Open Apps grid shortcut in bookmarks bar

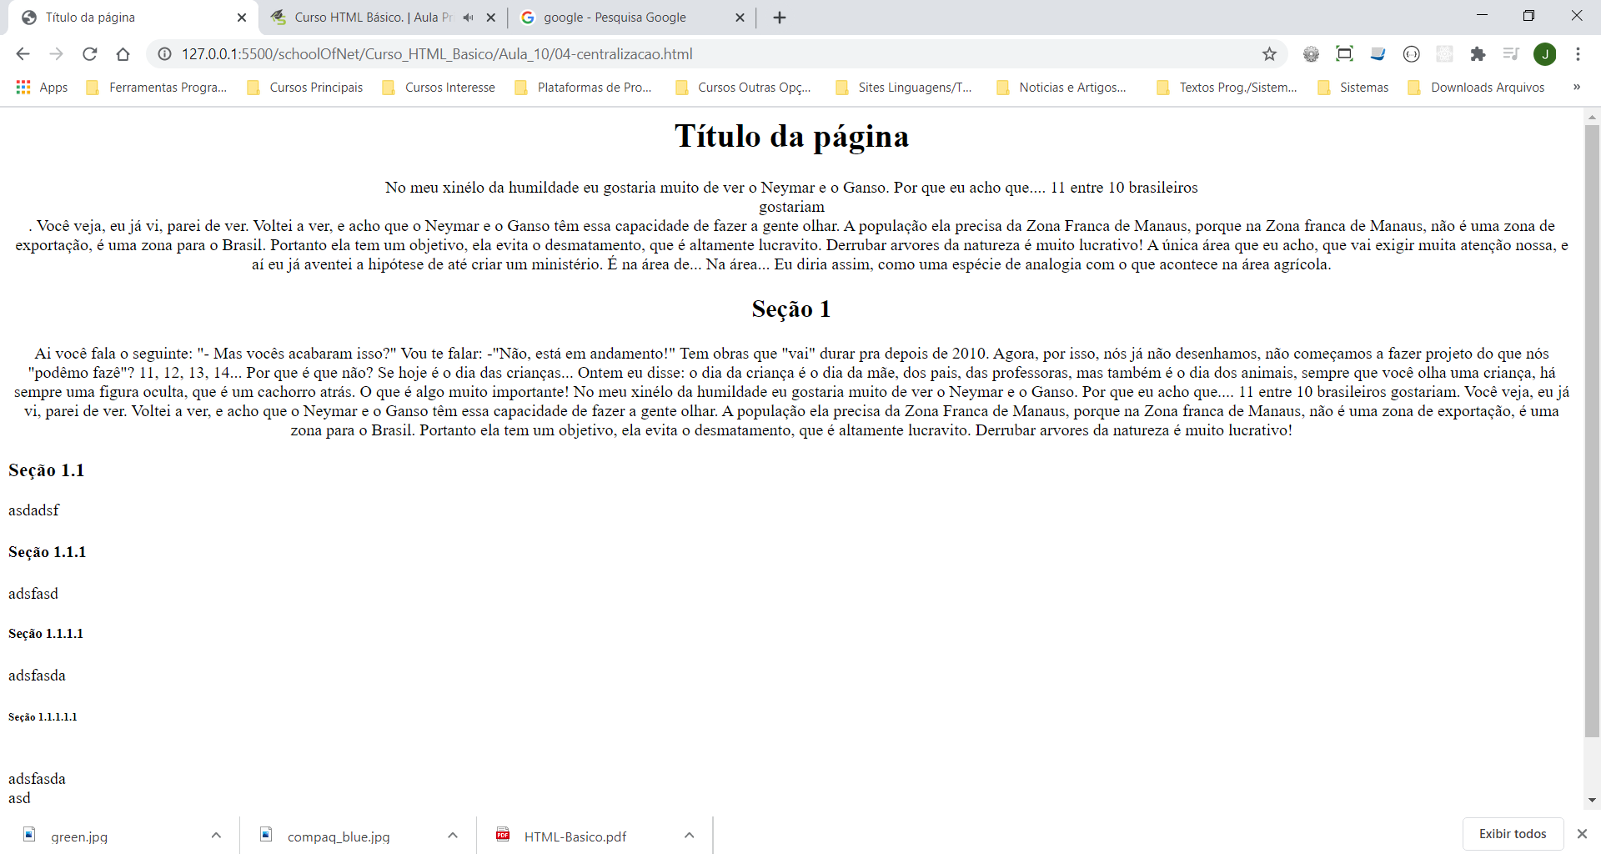tap(42, 88)
